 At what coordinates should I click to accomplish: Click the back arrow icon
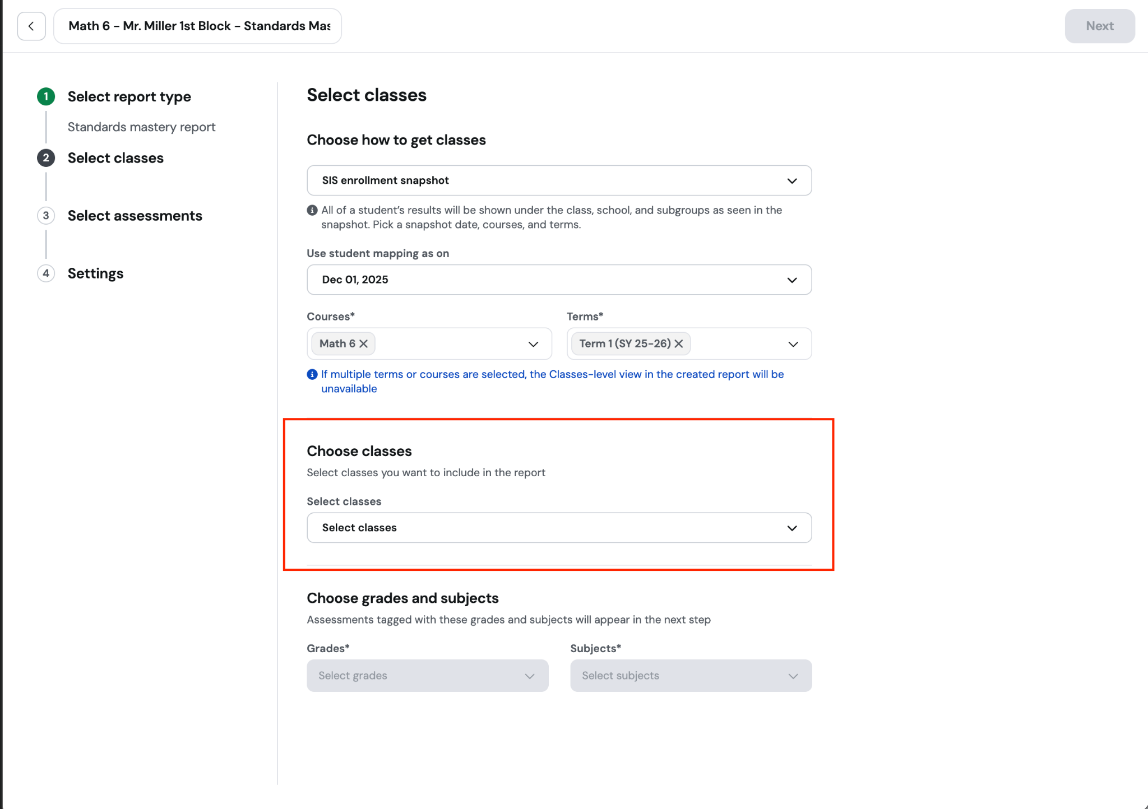31,26
